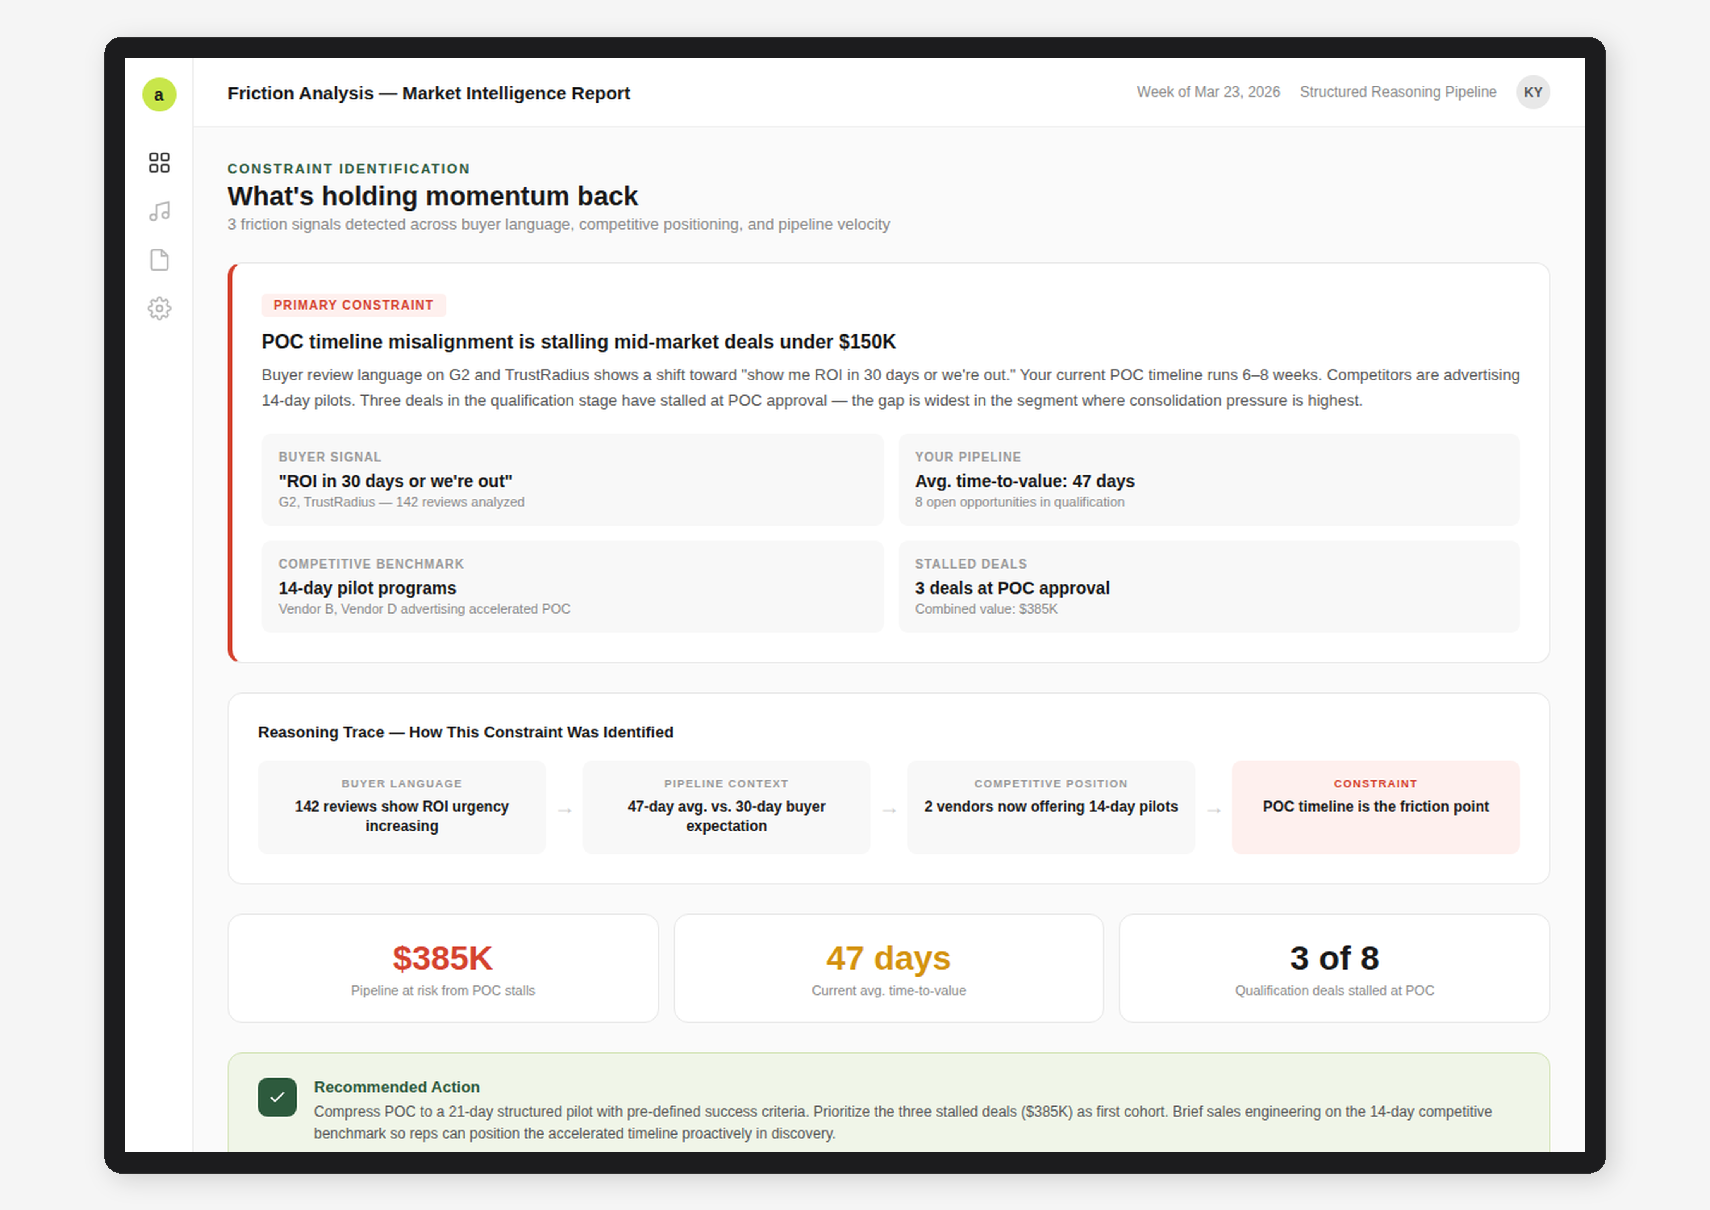1710x1210 pixels.
Task: Click the KY user avatar
Action: (1533, 93)
